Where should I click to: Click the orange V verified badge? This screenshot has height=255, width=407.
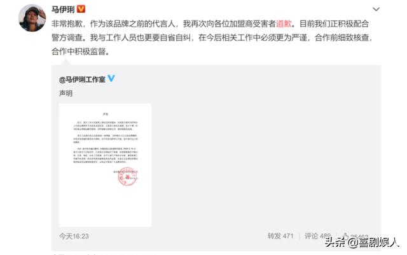pyautogui.click(x=81, y=10)
